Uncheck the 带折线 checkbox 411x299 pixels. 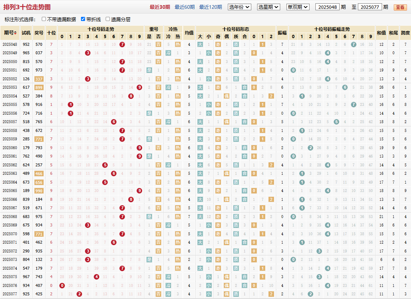(x=83, y=19)
